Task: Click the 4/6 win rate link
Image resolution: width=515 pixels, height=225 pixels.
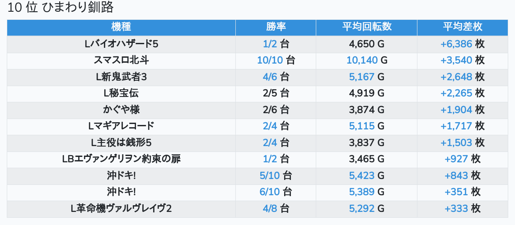Action: click(270, 77)
